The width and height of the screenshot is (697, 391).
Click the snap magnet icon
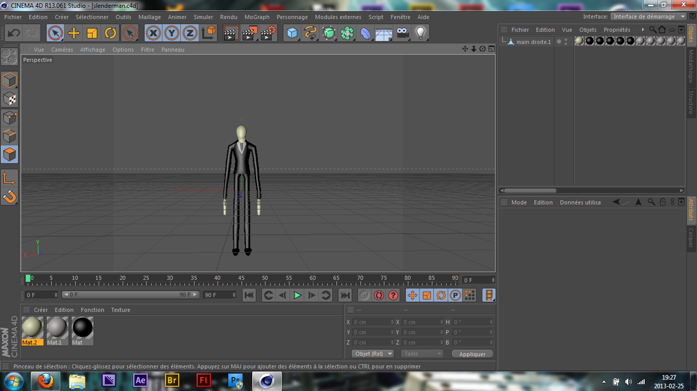(x=9, y=197)
